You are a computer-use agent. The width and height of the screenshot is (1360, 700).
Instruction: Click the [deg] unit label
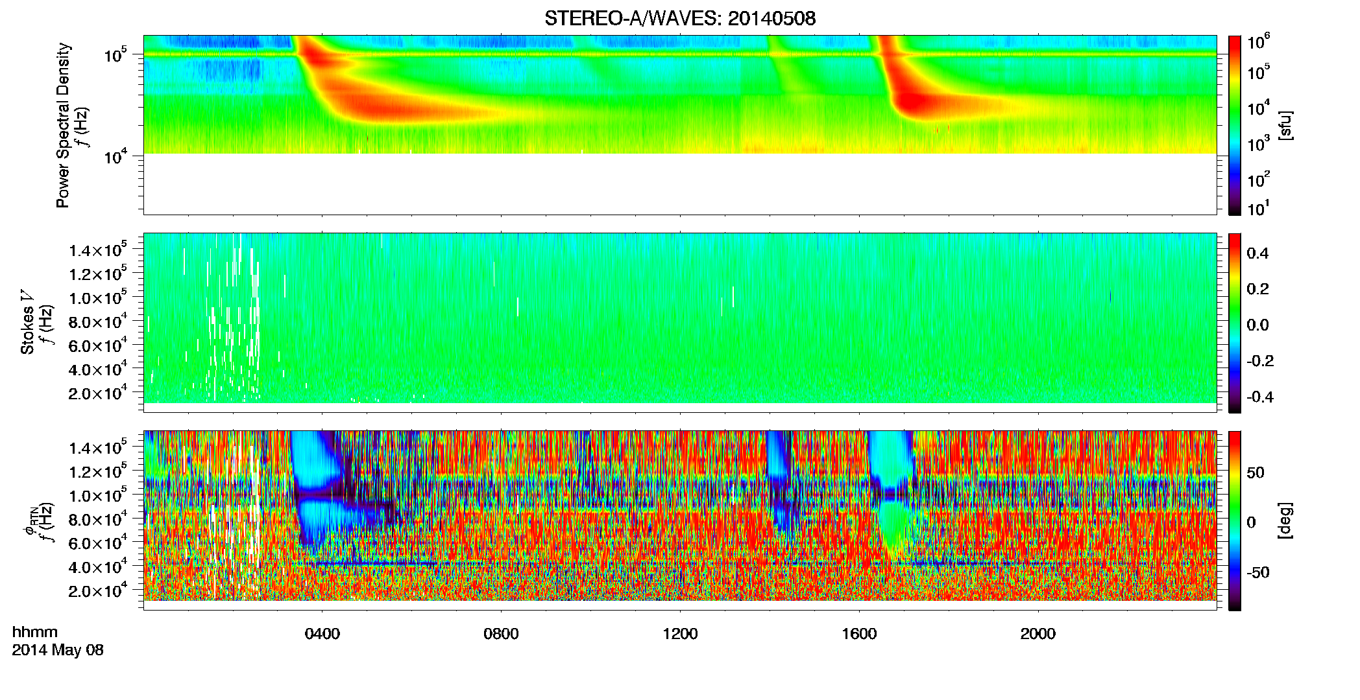(x=1285, y=520)
